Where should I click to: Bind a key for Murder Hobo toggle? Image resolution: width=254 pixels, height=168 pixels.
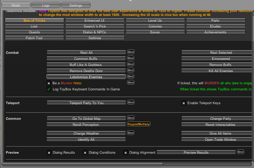(131, 82)
